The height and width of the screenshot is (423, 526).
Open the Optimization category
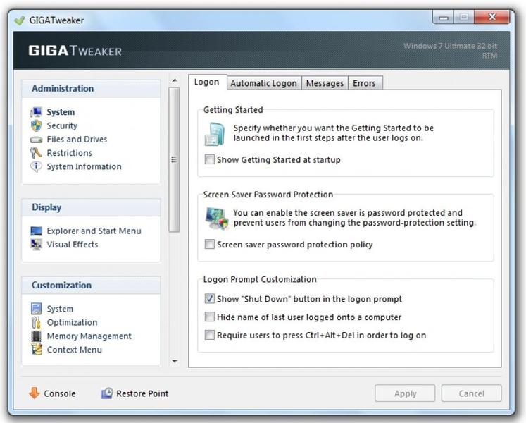(x=72, y=323)
